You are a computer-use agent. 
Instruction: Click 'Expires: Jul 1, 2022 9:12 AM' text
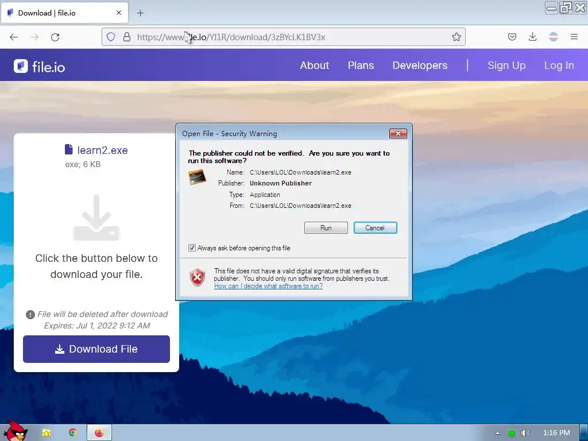click(x=96, y=326)
